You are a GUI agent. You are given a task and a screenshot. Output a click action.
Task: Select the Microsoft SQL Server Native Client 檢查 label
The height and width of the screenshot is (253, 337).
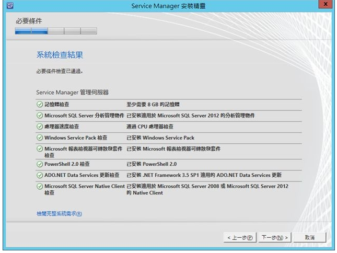point(85,189)
